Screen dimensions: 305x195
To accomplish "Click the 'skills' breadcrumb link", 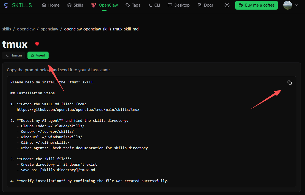I will click(x=7, y=29).
